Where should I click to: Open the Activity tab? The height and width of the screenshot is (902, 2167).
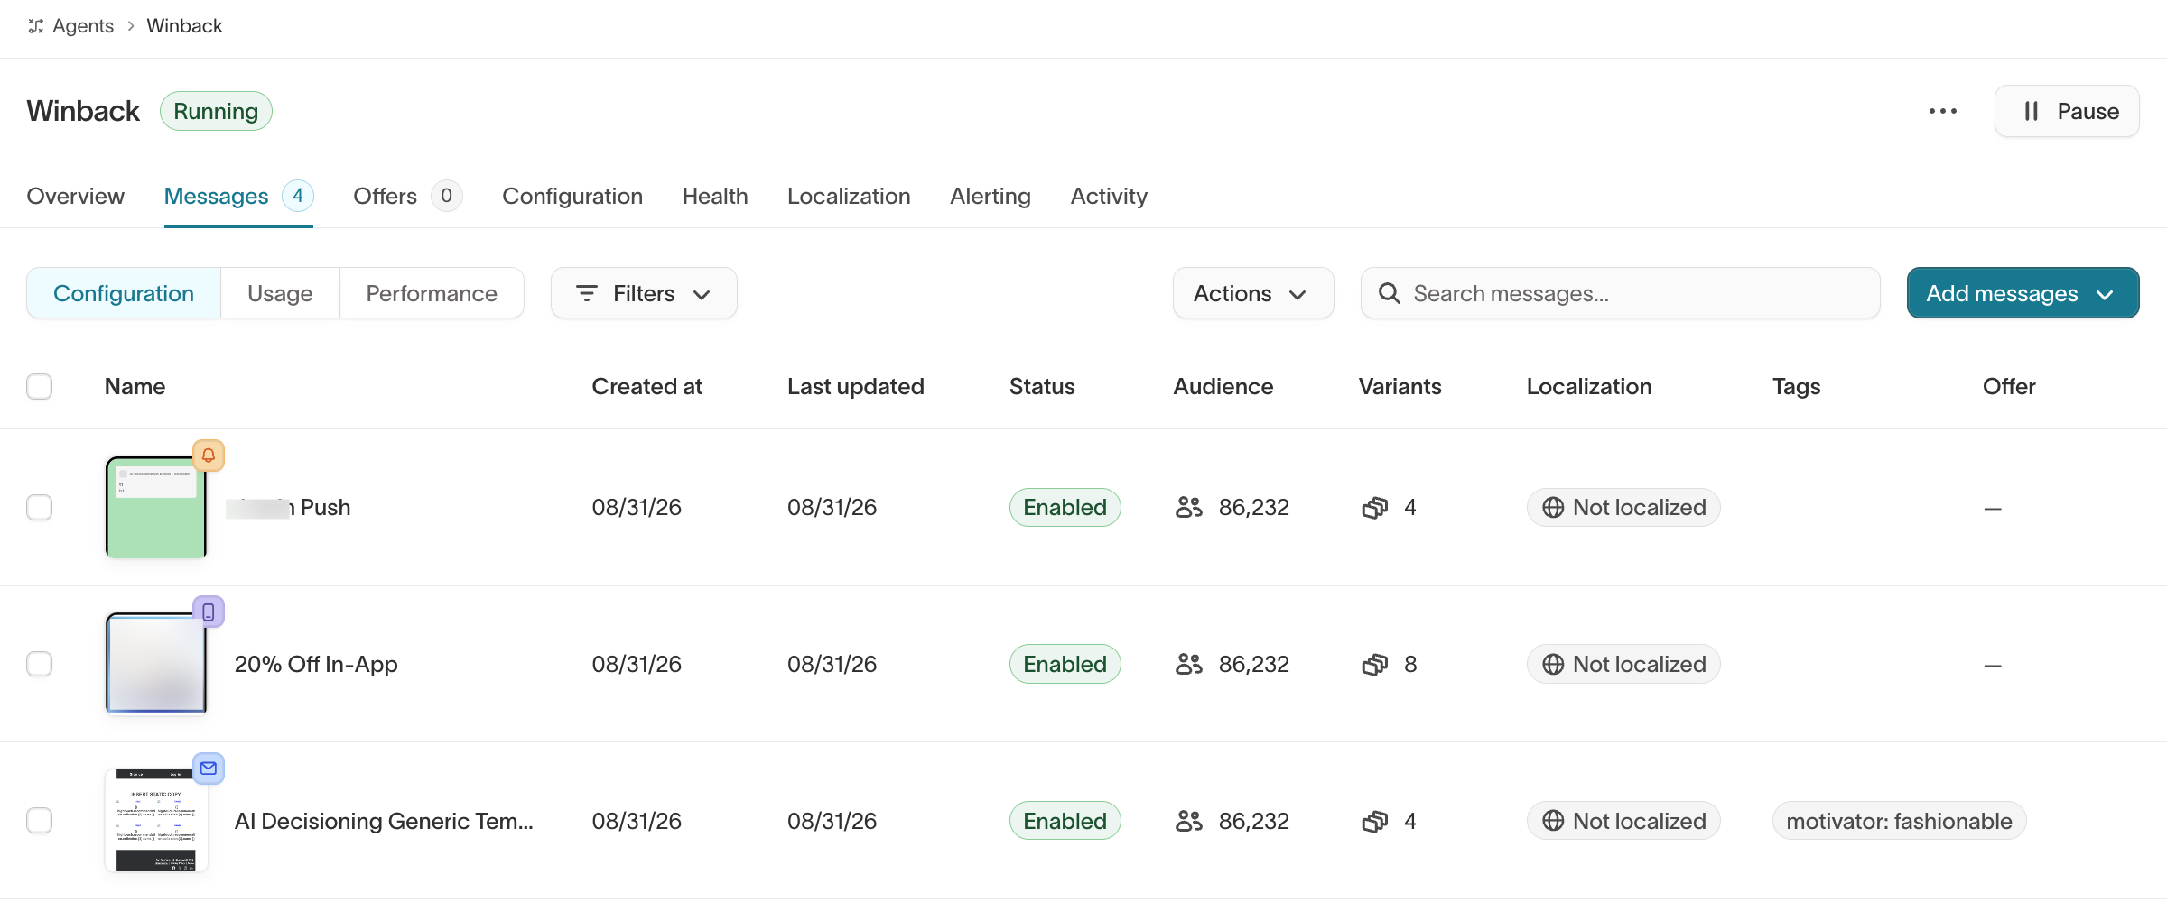coord(1109,196)
